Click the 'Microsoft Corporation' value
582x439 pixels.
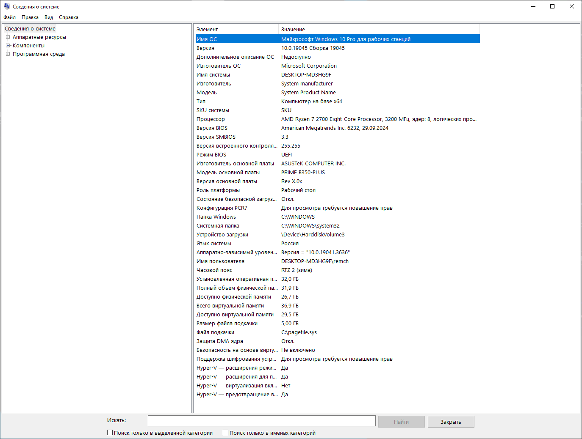click(x=309, y=66)
